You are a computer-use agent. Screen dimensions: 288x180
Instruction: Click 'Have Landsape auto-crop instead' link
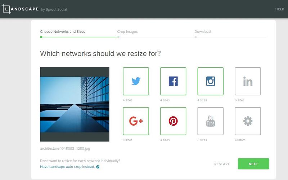(67, 167)
